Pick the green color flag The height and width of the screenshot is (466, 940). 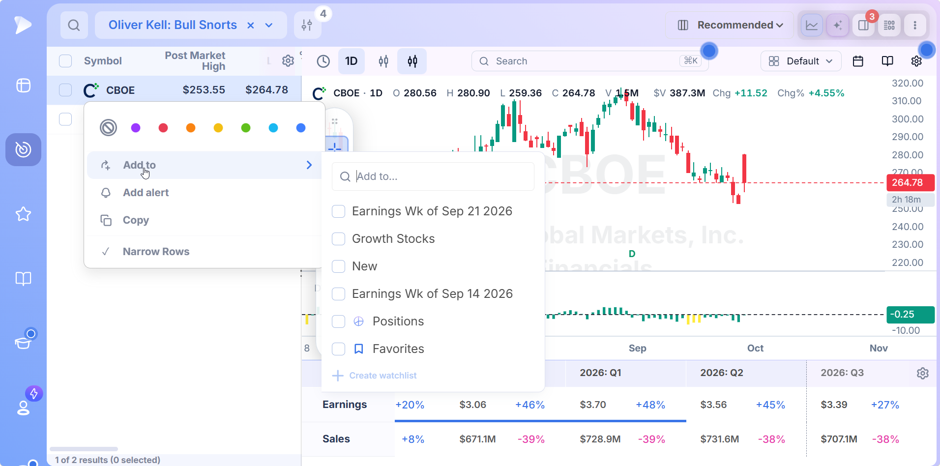pyautogui.click(x=246, y=128)
